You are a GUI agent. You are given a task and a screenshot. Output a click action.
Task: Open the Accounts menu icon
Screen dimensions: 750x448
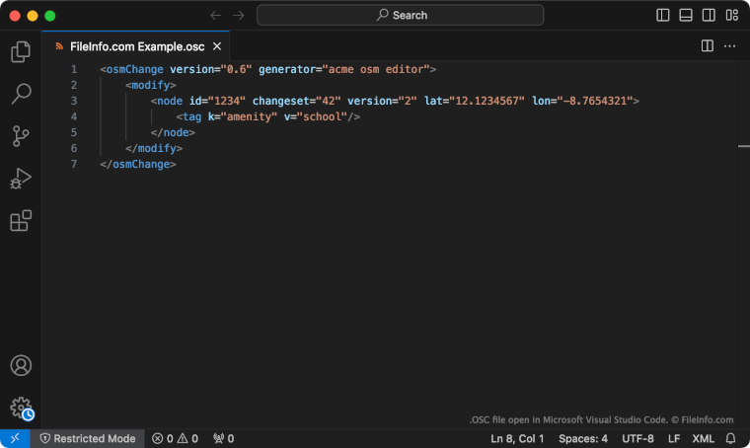tap(21, 365)
